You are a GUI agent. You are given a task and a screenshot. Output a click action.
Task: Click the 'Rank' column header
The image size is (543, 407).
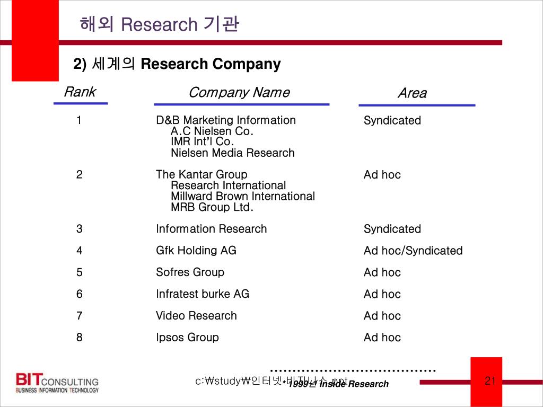click(80, 92)
